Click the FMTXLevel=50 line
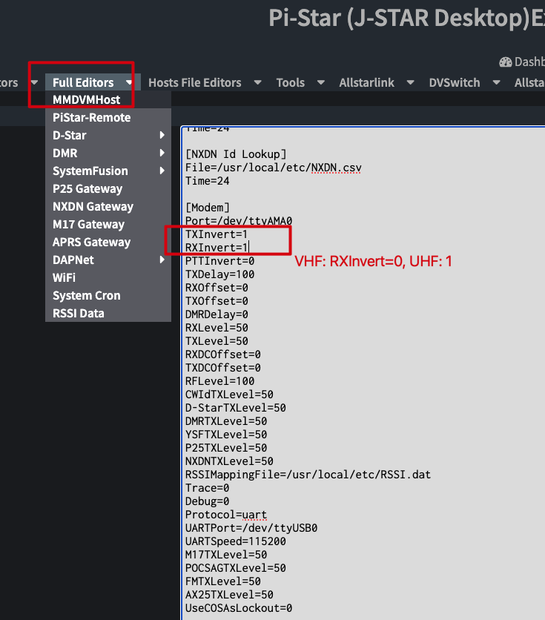The width and height of the screenshot is (545, 620). (223, 581)
